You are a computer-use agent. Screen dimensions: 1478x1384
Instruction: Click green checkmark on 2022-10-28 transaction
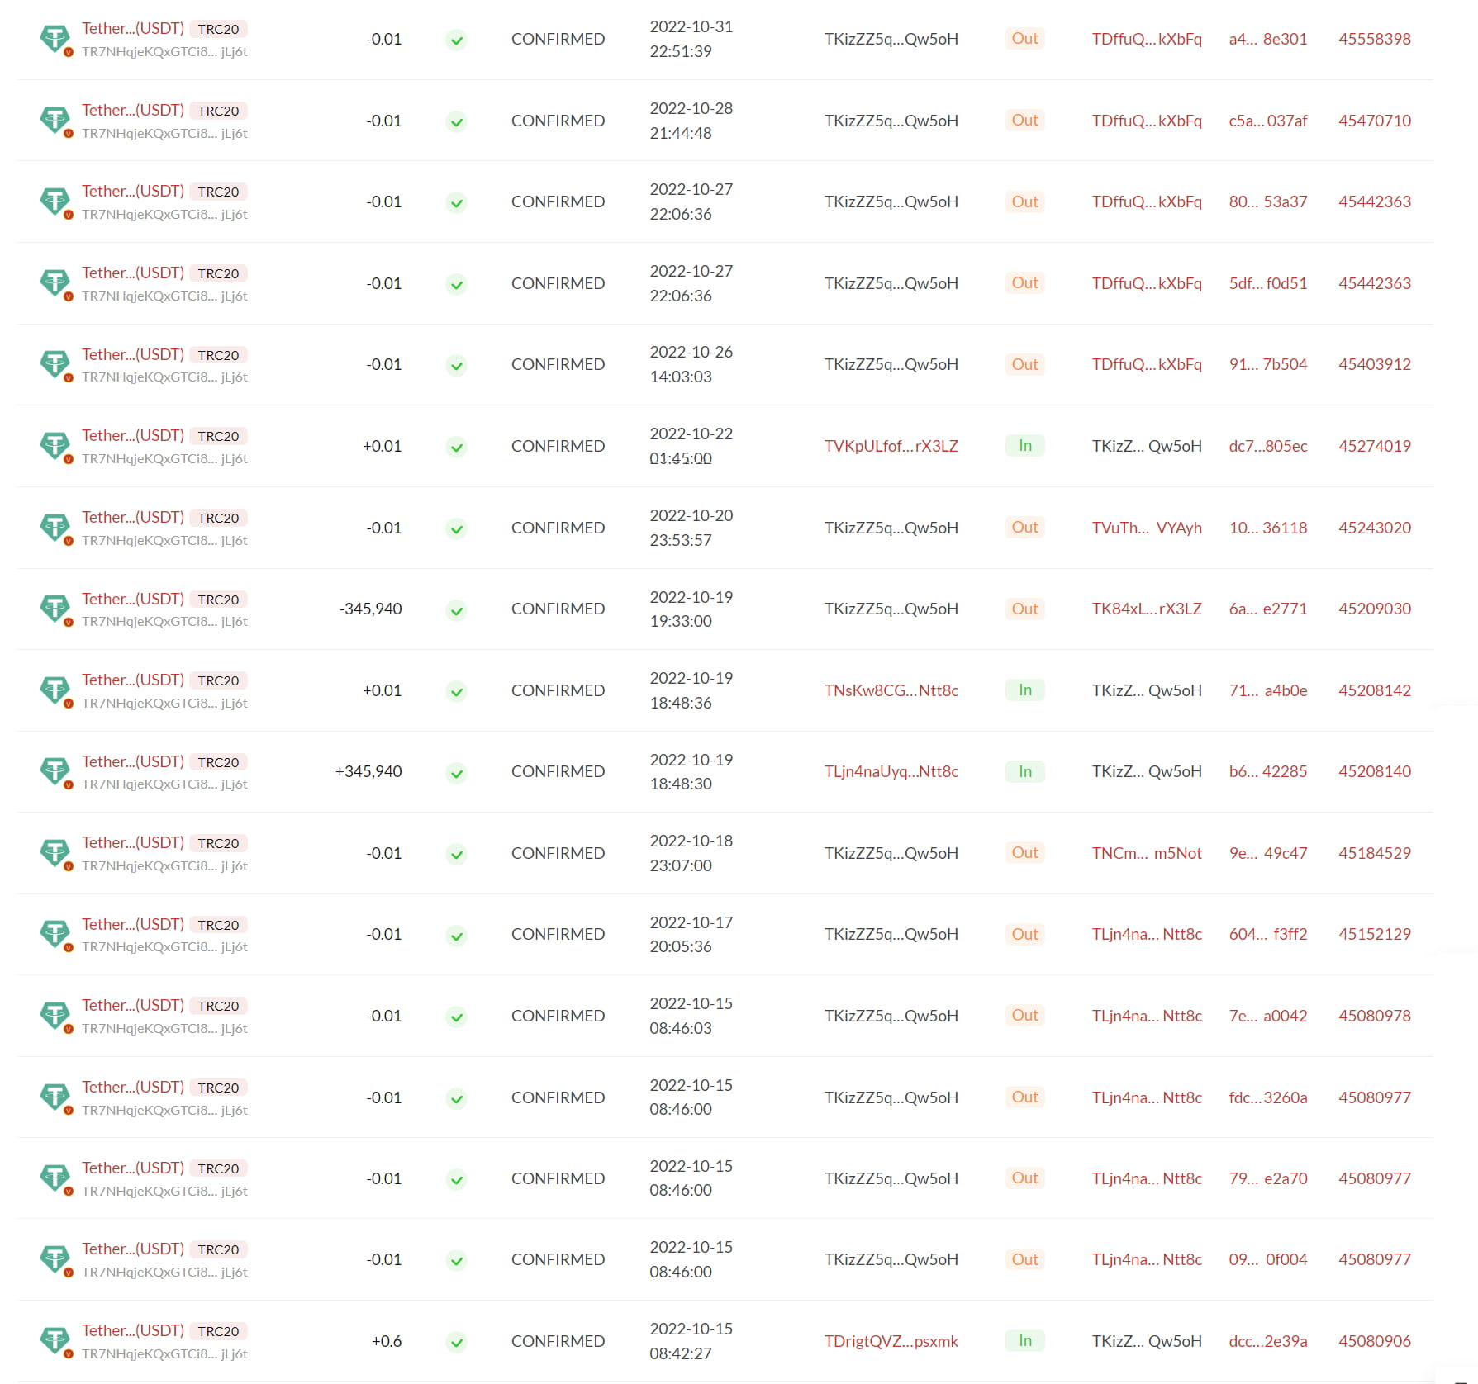click(x=456, y=121)
